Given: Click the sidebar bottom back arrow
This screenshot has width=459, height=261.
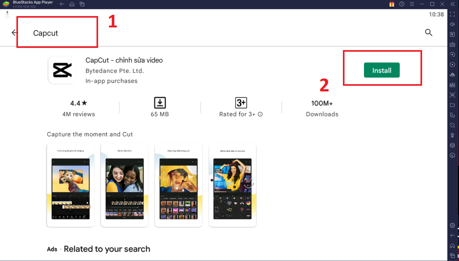Looking at the screenshot, I should point(452,235).
